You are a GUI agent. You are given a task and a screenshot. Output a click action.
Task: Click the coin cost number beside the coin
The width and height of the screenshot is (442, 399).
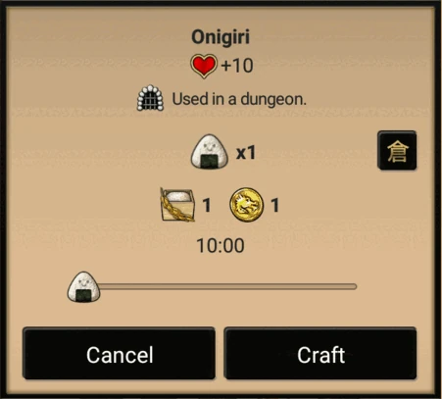(275, 205)
